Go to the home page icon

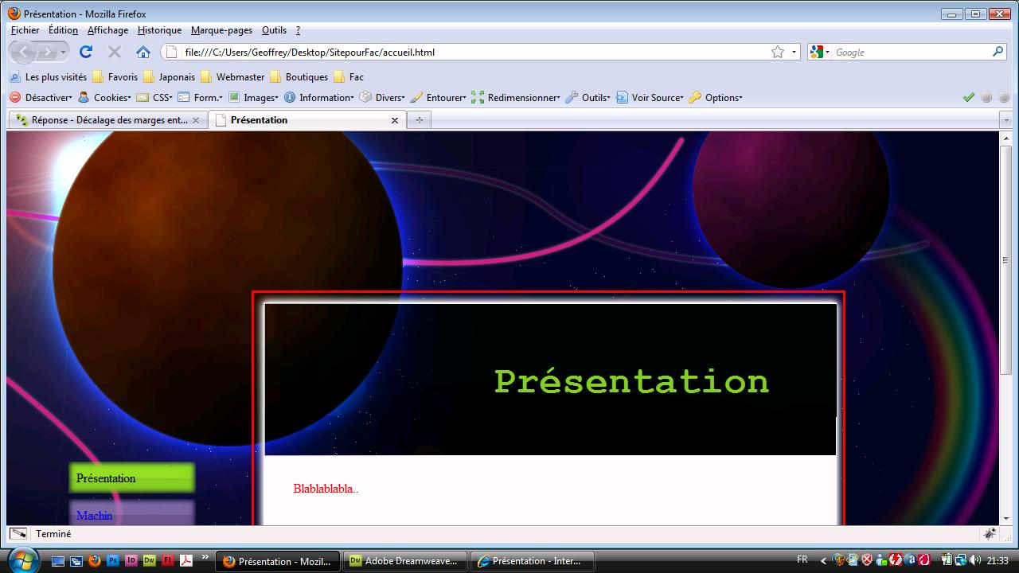[x=143, y=52]
